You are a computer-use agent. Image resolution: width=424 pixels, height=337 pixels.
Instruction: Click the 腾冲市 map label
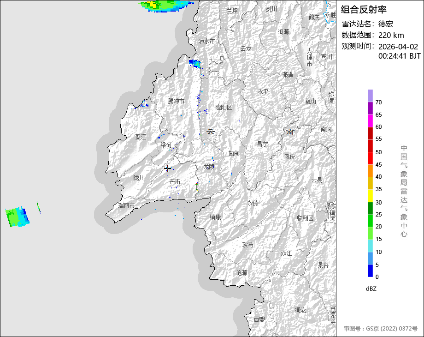pos(176,101)
